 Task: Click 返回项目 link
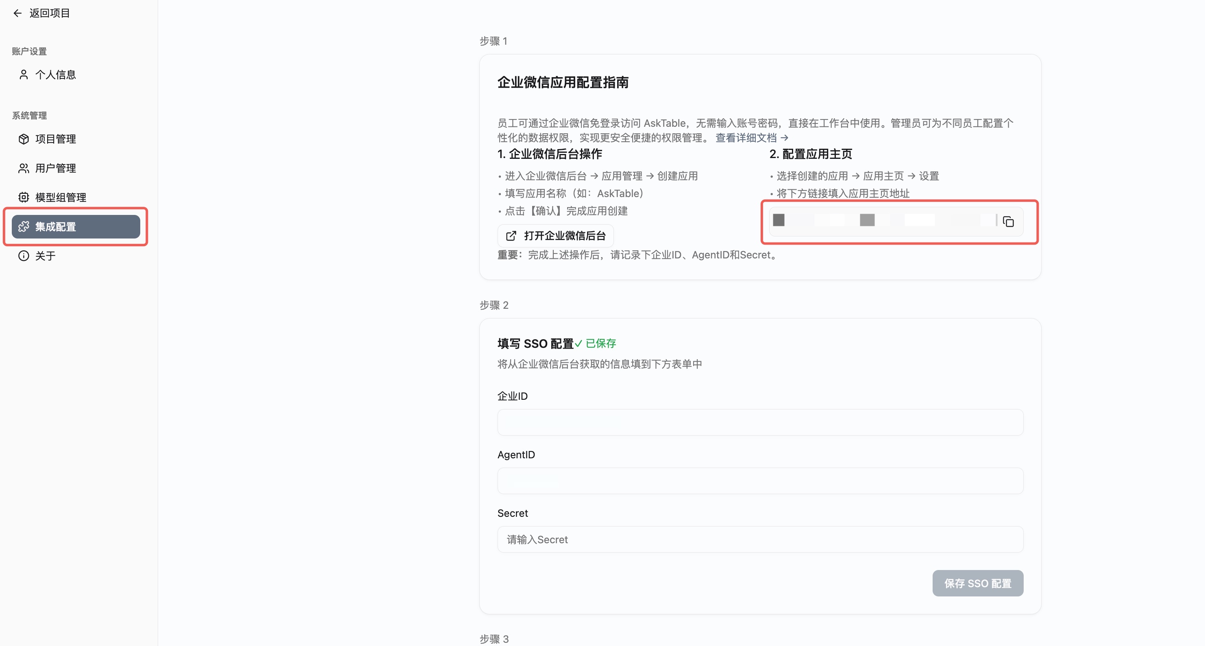[50, 13]
